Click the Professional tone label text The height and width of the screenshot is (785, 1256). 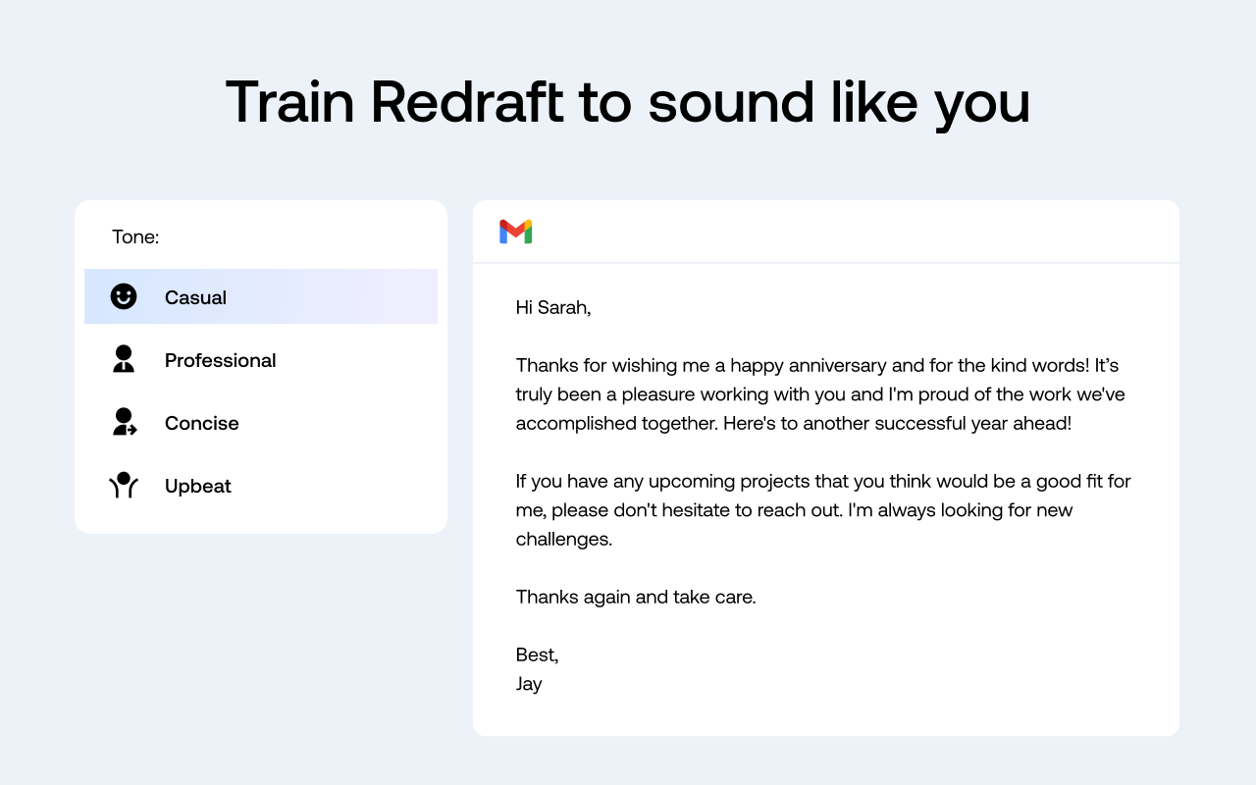click(x=220, y=359)
